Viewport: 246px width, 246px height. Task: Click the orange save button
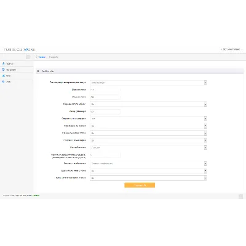(140, 185)
